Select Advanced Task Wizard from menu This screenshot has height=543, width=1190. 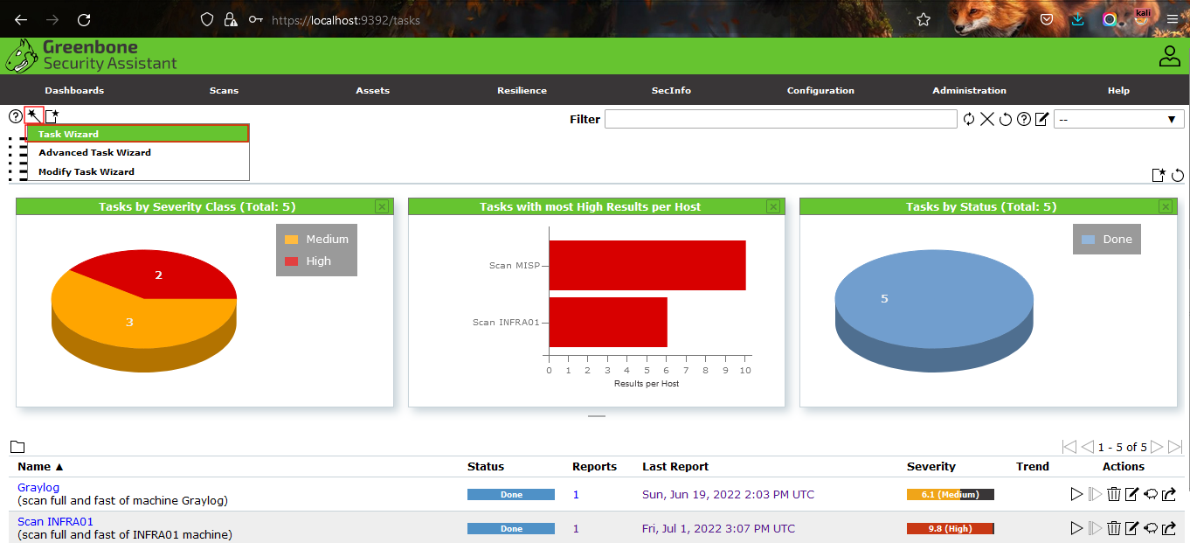[x=94, y=152]
